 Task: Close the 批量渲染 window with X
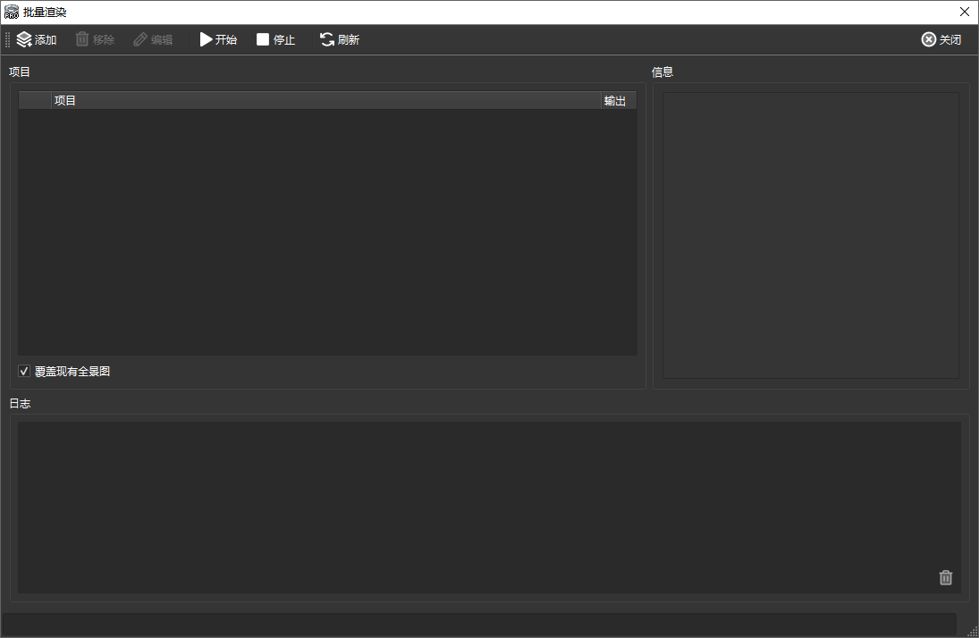(964, 12)
